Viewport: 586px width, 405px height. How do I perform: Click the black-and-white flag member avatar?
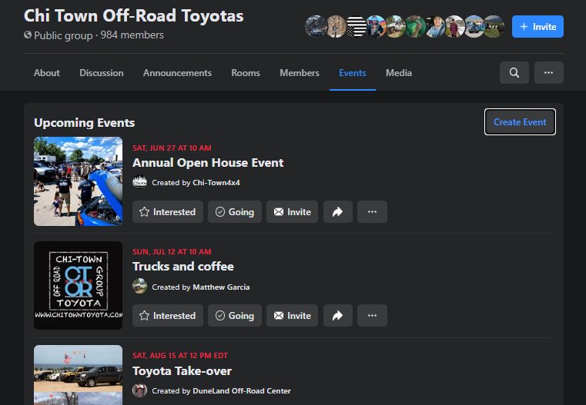tap(357, 26)
